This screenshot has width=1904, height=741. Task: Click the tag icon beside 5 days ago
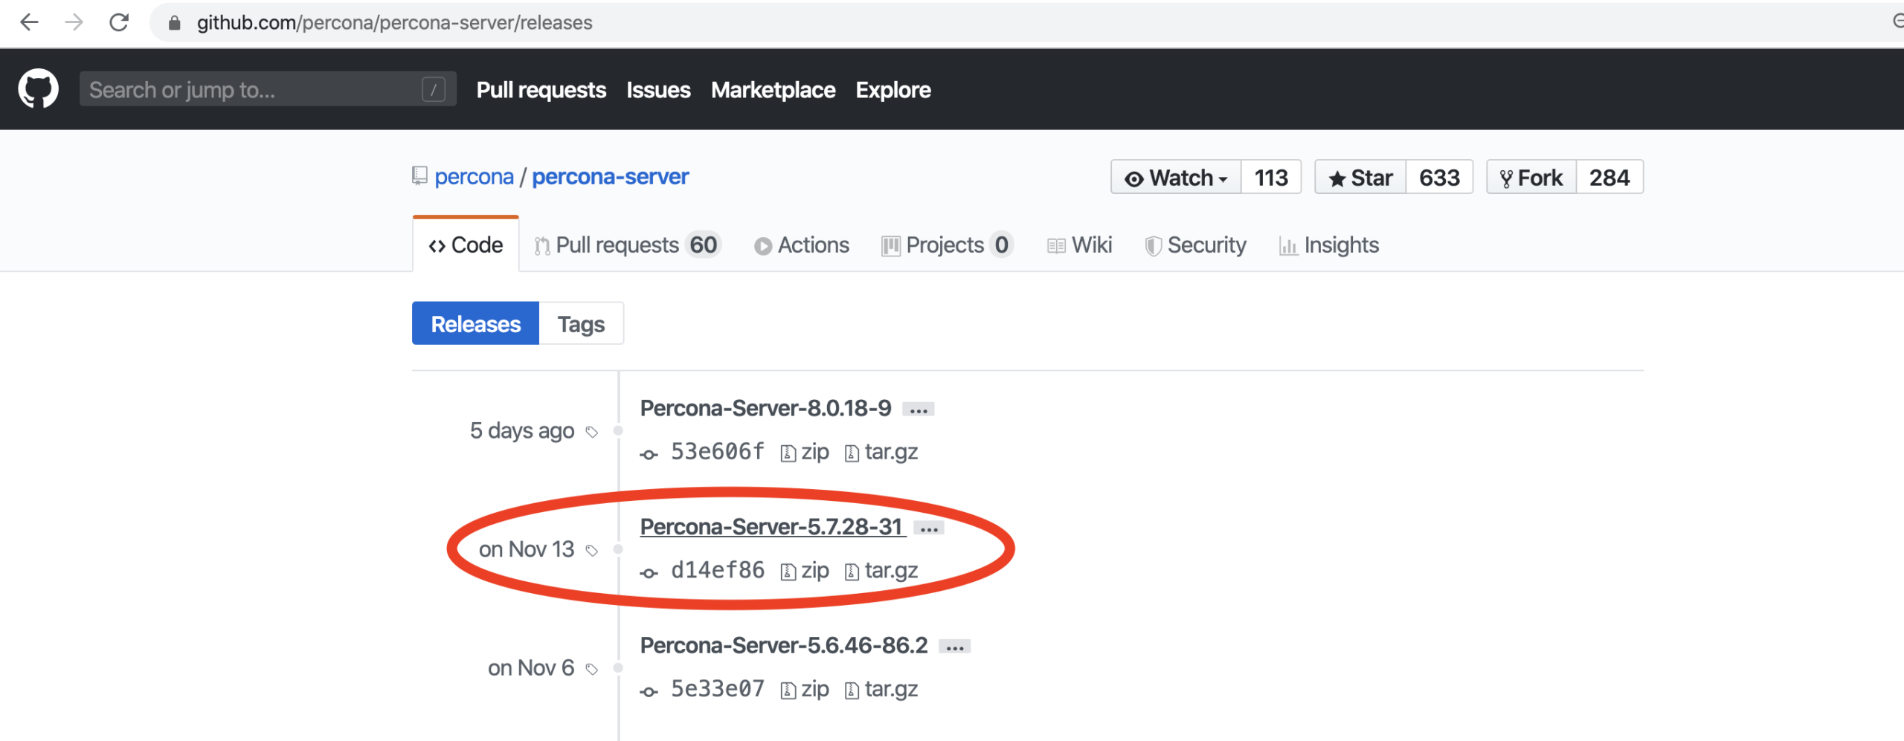tap(592, 432)
